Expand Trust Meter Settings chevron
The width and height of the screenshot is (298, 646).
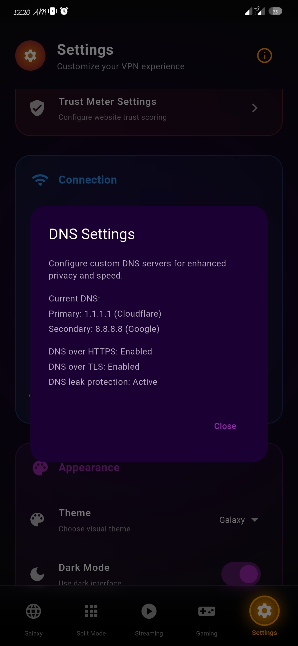point(255,108)
